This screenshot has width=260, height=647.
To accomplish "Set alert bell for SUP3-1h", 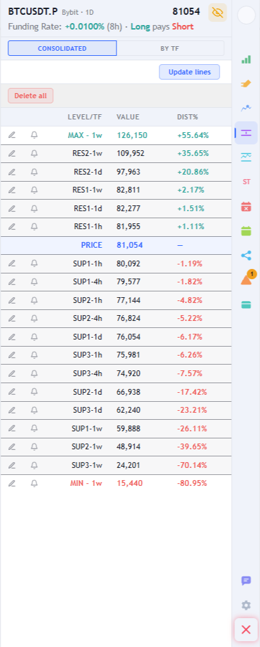I will point(34,355).
